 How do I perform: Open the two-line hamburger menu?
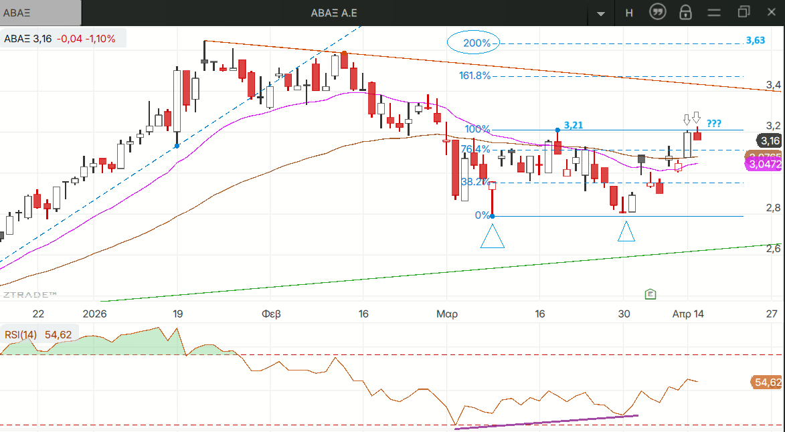pyautogui.click(x=714, y=13)
